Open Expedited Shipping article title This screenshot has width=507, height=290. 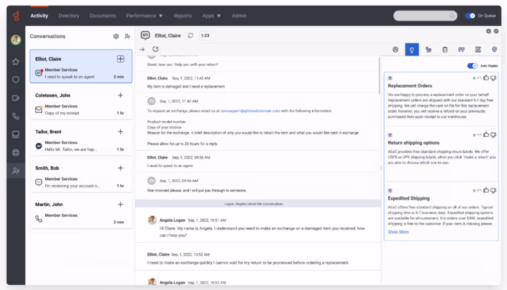pyautogui.click(x=409, y=198)
